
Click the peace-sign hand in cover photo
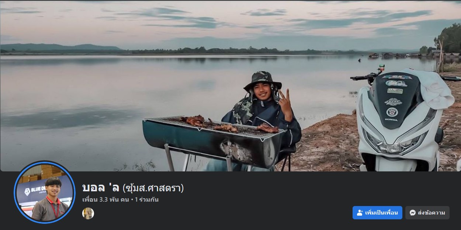point(285,105)
